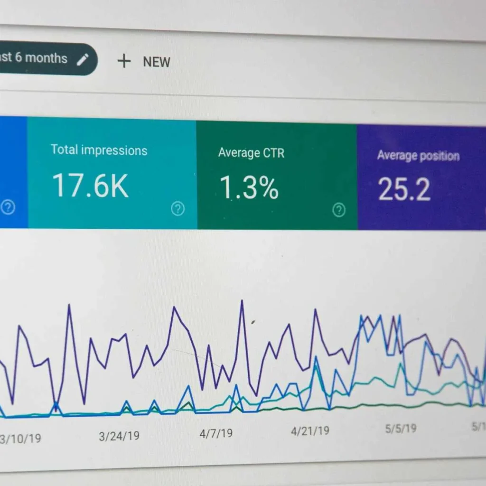
Task: Click the help icon on Average CTR card
Action: (338, 209)
